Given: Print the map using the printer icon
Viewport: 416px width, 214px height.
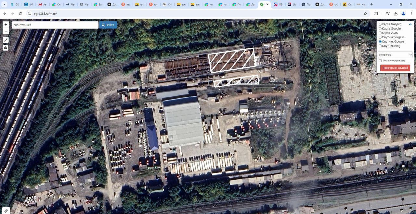Looking at the screenshot, I should [6, 48].
